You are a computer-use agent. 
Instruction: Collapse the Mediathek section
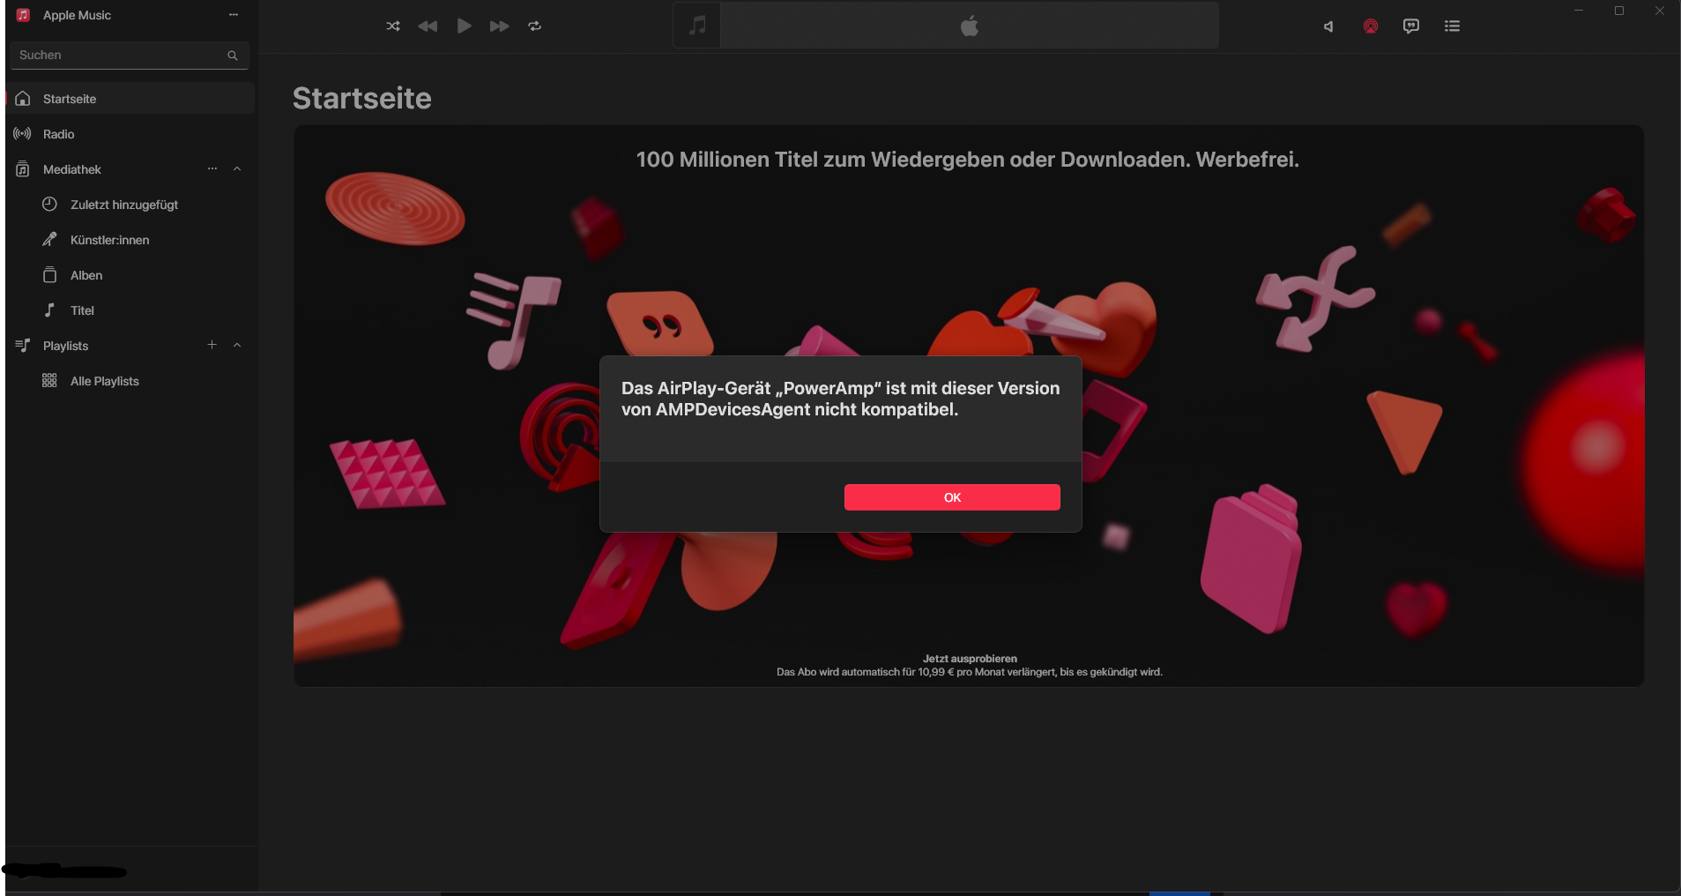[237, 169]
